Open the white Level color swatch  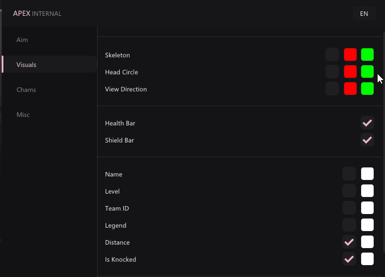[x=367, y=191]
